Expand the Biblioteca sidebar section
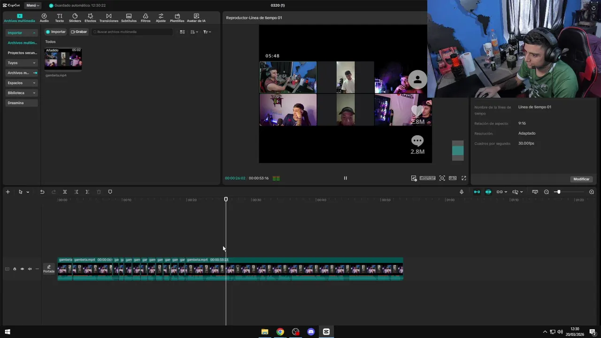Image resolution: width=601 pixels, height=338 pixels. click(x=22, y=93)
